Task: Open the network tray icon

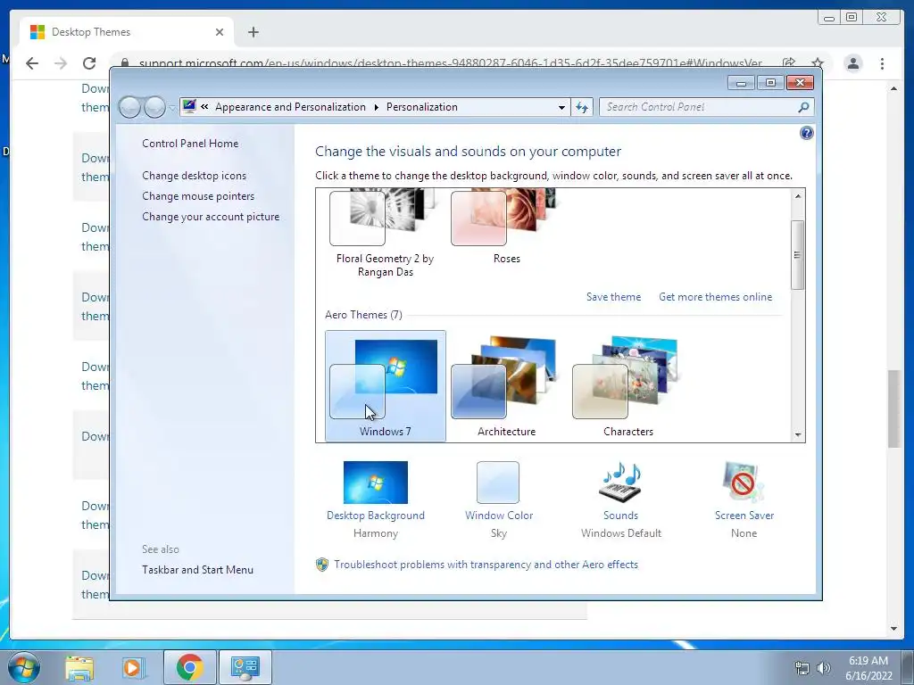Action: click(x=802, y=668)
